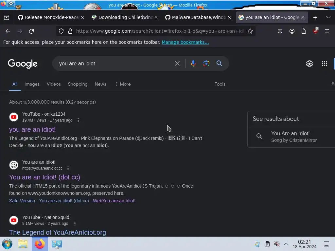335x251 pixels.
Task: Submit search with magnifier icon
Action: pyautogui.click(x=219, y=63)
